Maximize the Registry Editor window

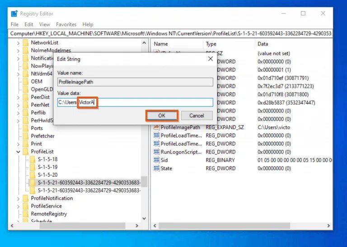point(303,14)
